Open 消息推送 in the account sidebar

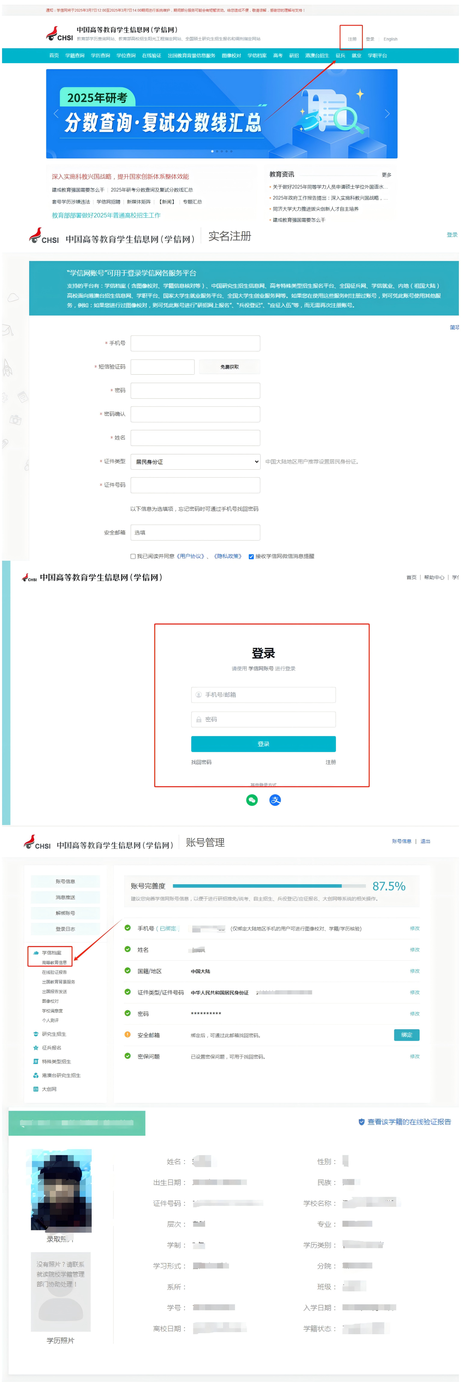(65, 897)
